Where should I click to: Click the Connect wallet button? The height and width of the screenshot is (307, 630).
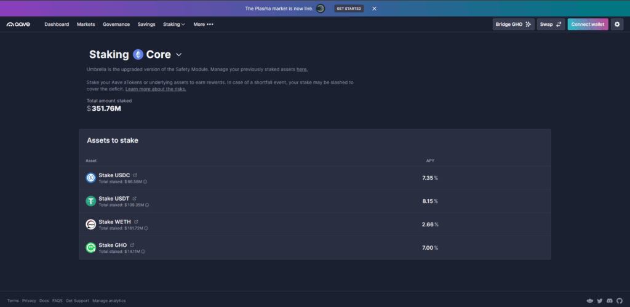pyautogui.click(x=588, y=24)
